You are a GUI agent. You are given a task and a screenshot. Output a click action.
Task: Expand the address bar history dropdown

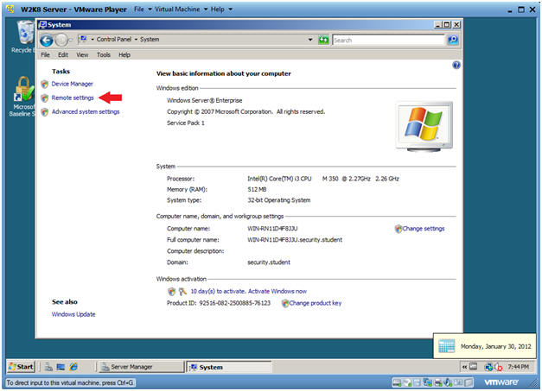310,40
